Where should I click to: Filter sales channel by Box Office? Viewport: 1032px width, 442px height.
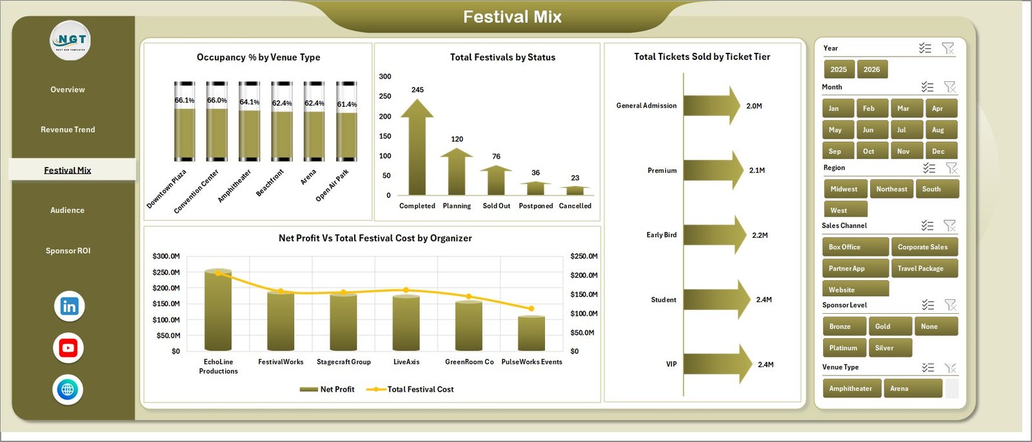pos(855,247)
